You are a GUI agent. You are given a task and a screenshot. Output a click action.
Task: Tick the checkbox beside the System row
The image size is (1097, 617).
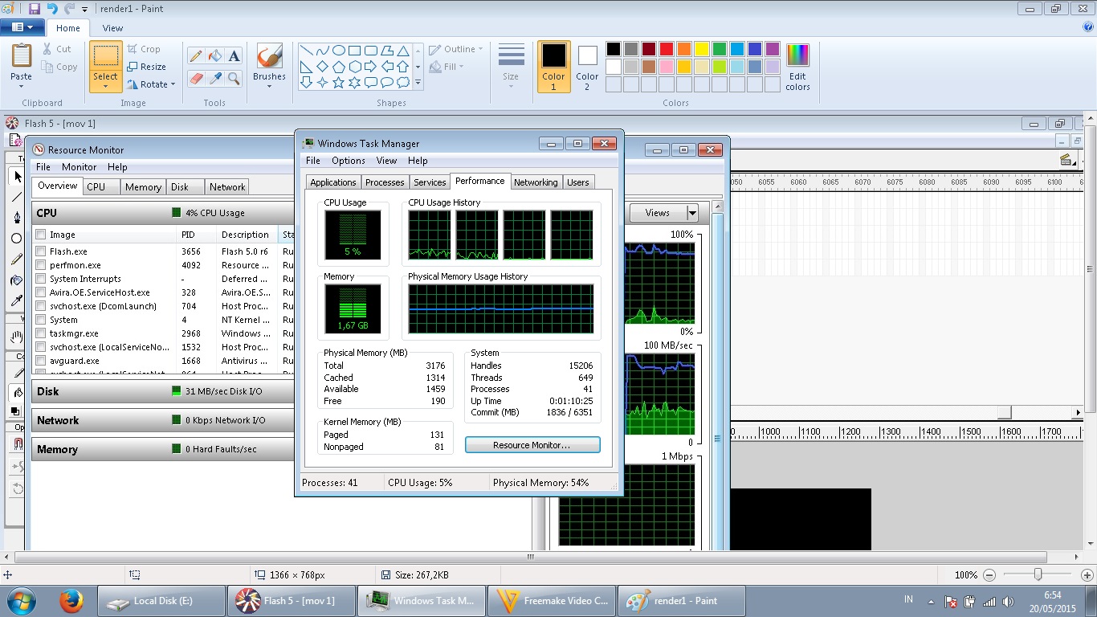[40, 320]
